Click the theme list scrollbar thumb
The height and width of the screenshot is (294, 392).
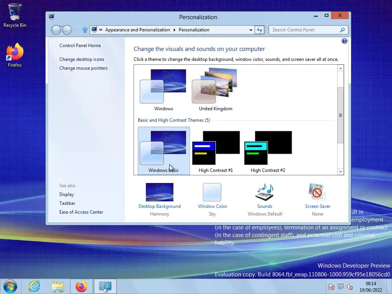point(340,115)
